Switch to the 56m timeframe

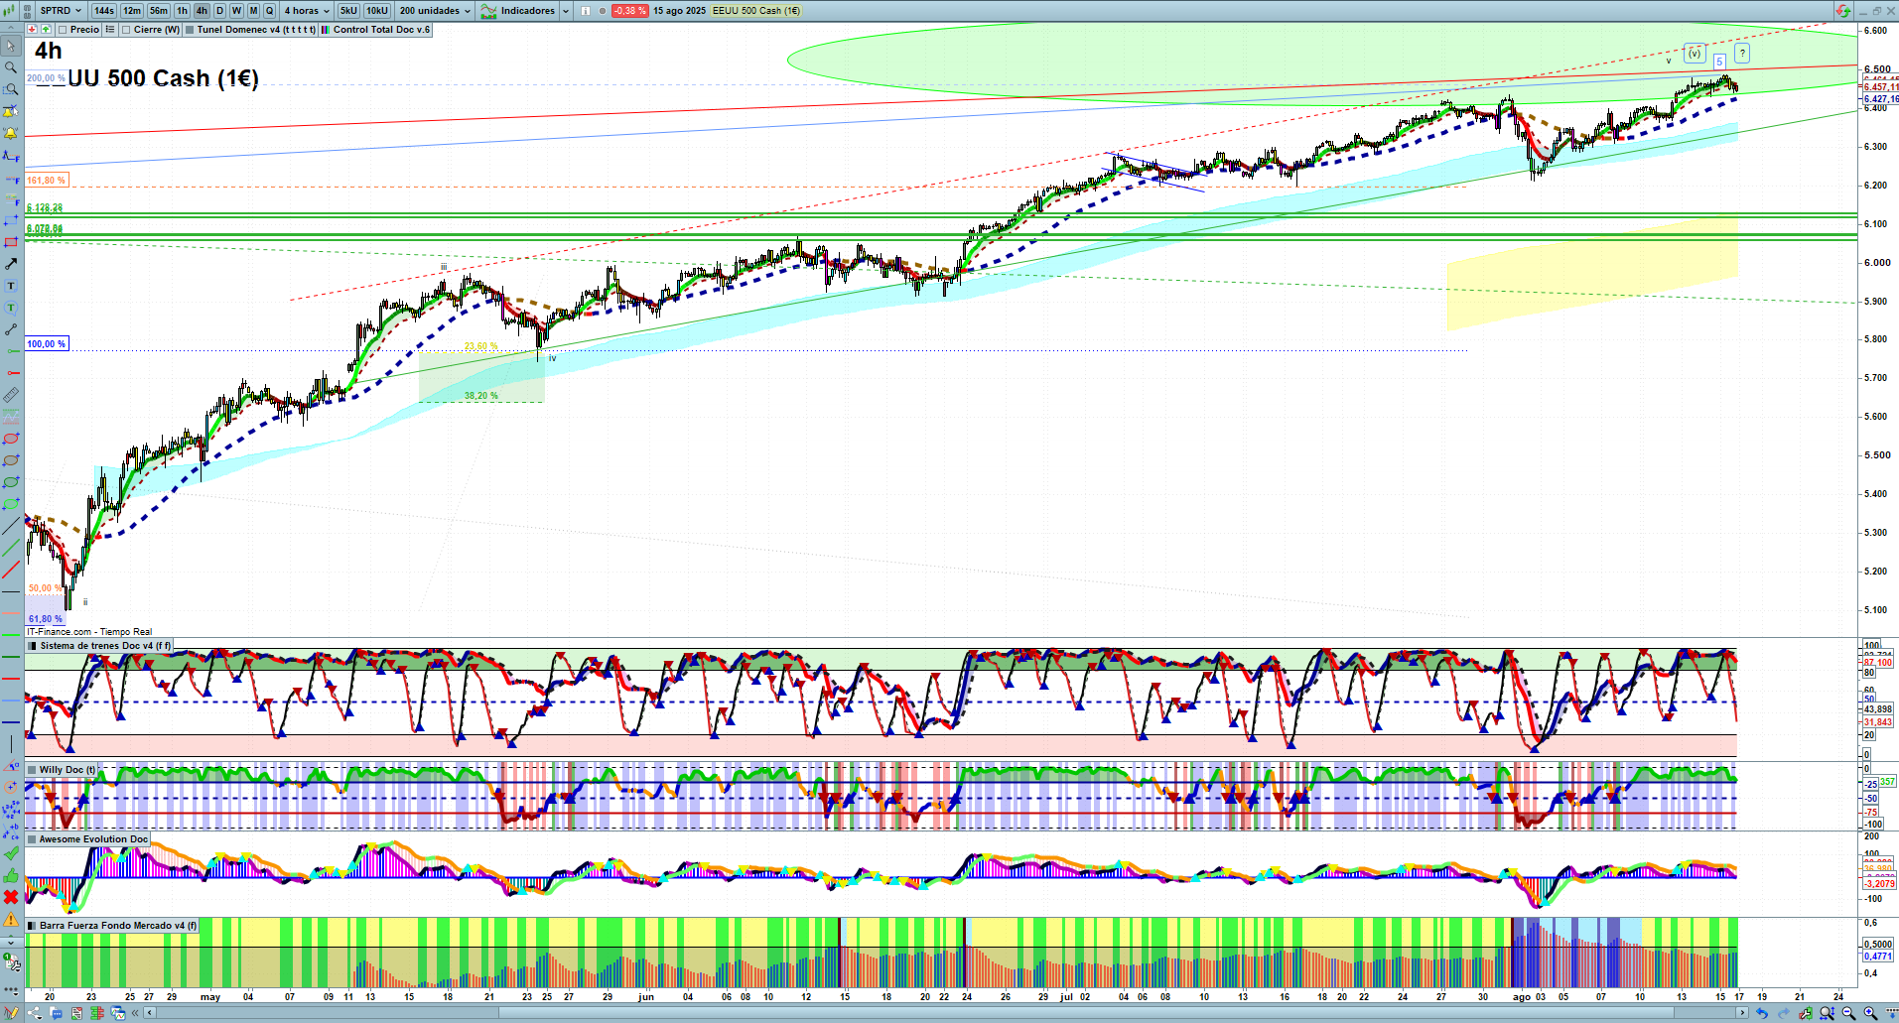pos(159,11)
